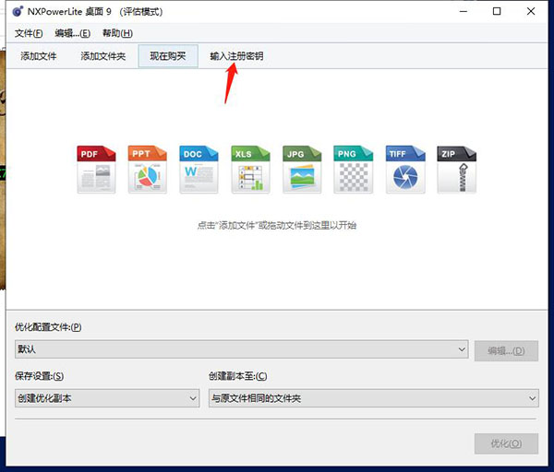Expand the 创建副本至 folder dropdown
The height and width of the screenshot is (472, 554).
[x=532, y=398]
